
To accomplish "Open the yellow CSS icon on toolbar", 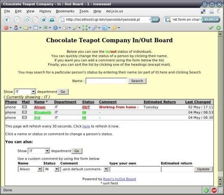I will point(26,28).
